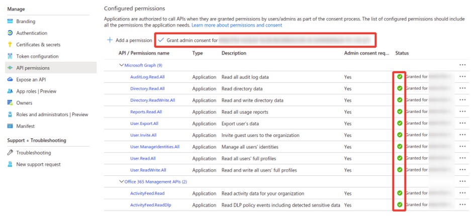475x224 pixels.
Task: Click green status icon for Directory.Read.All
Action: pyautogui.click(x=400, y=88)
